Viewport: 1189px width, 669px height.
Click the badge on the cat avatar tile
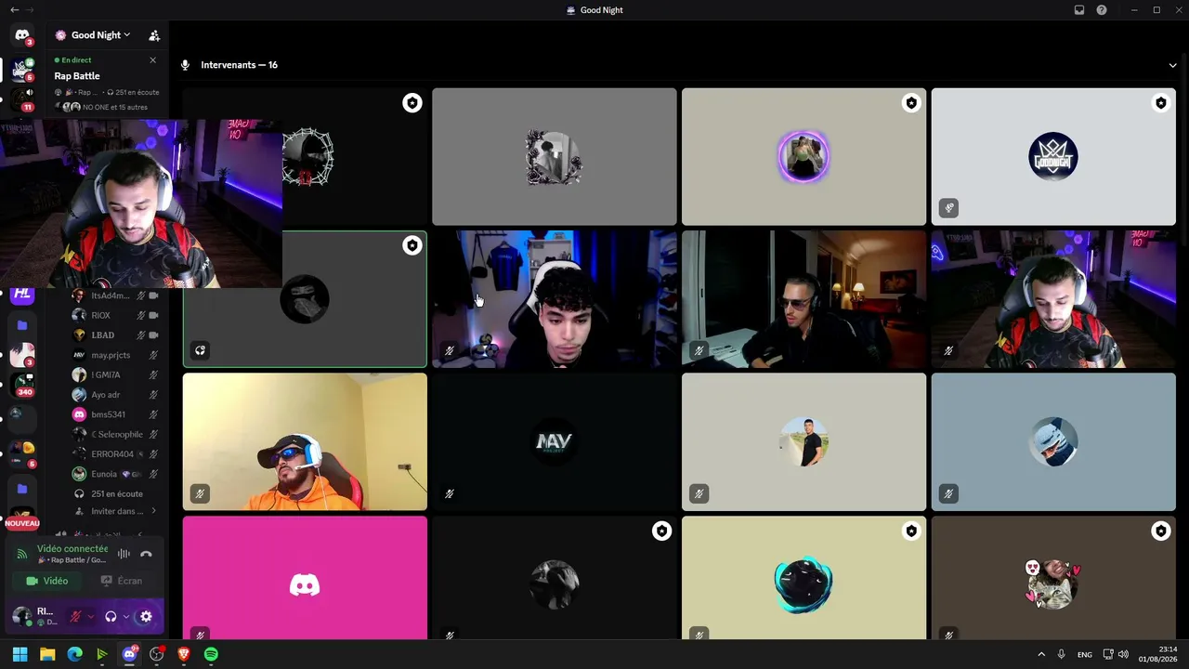pyautogui.click(x=1160, y=531)
